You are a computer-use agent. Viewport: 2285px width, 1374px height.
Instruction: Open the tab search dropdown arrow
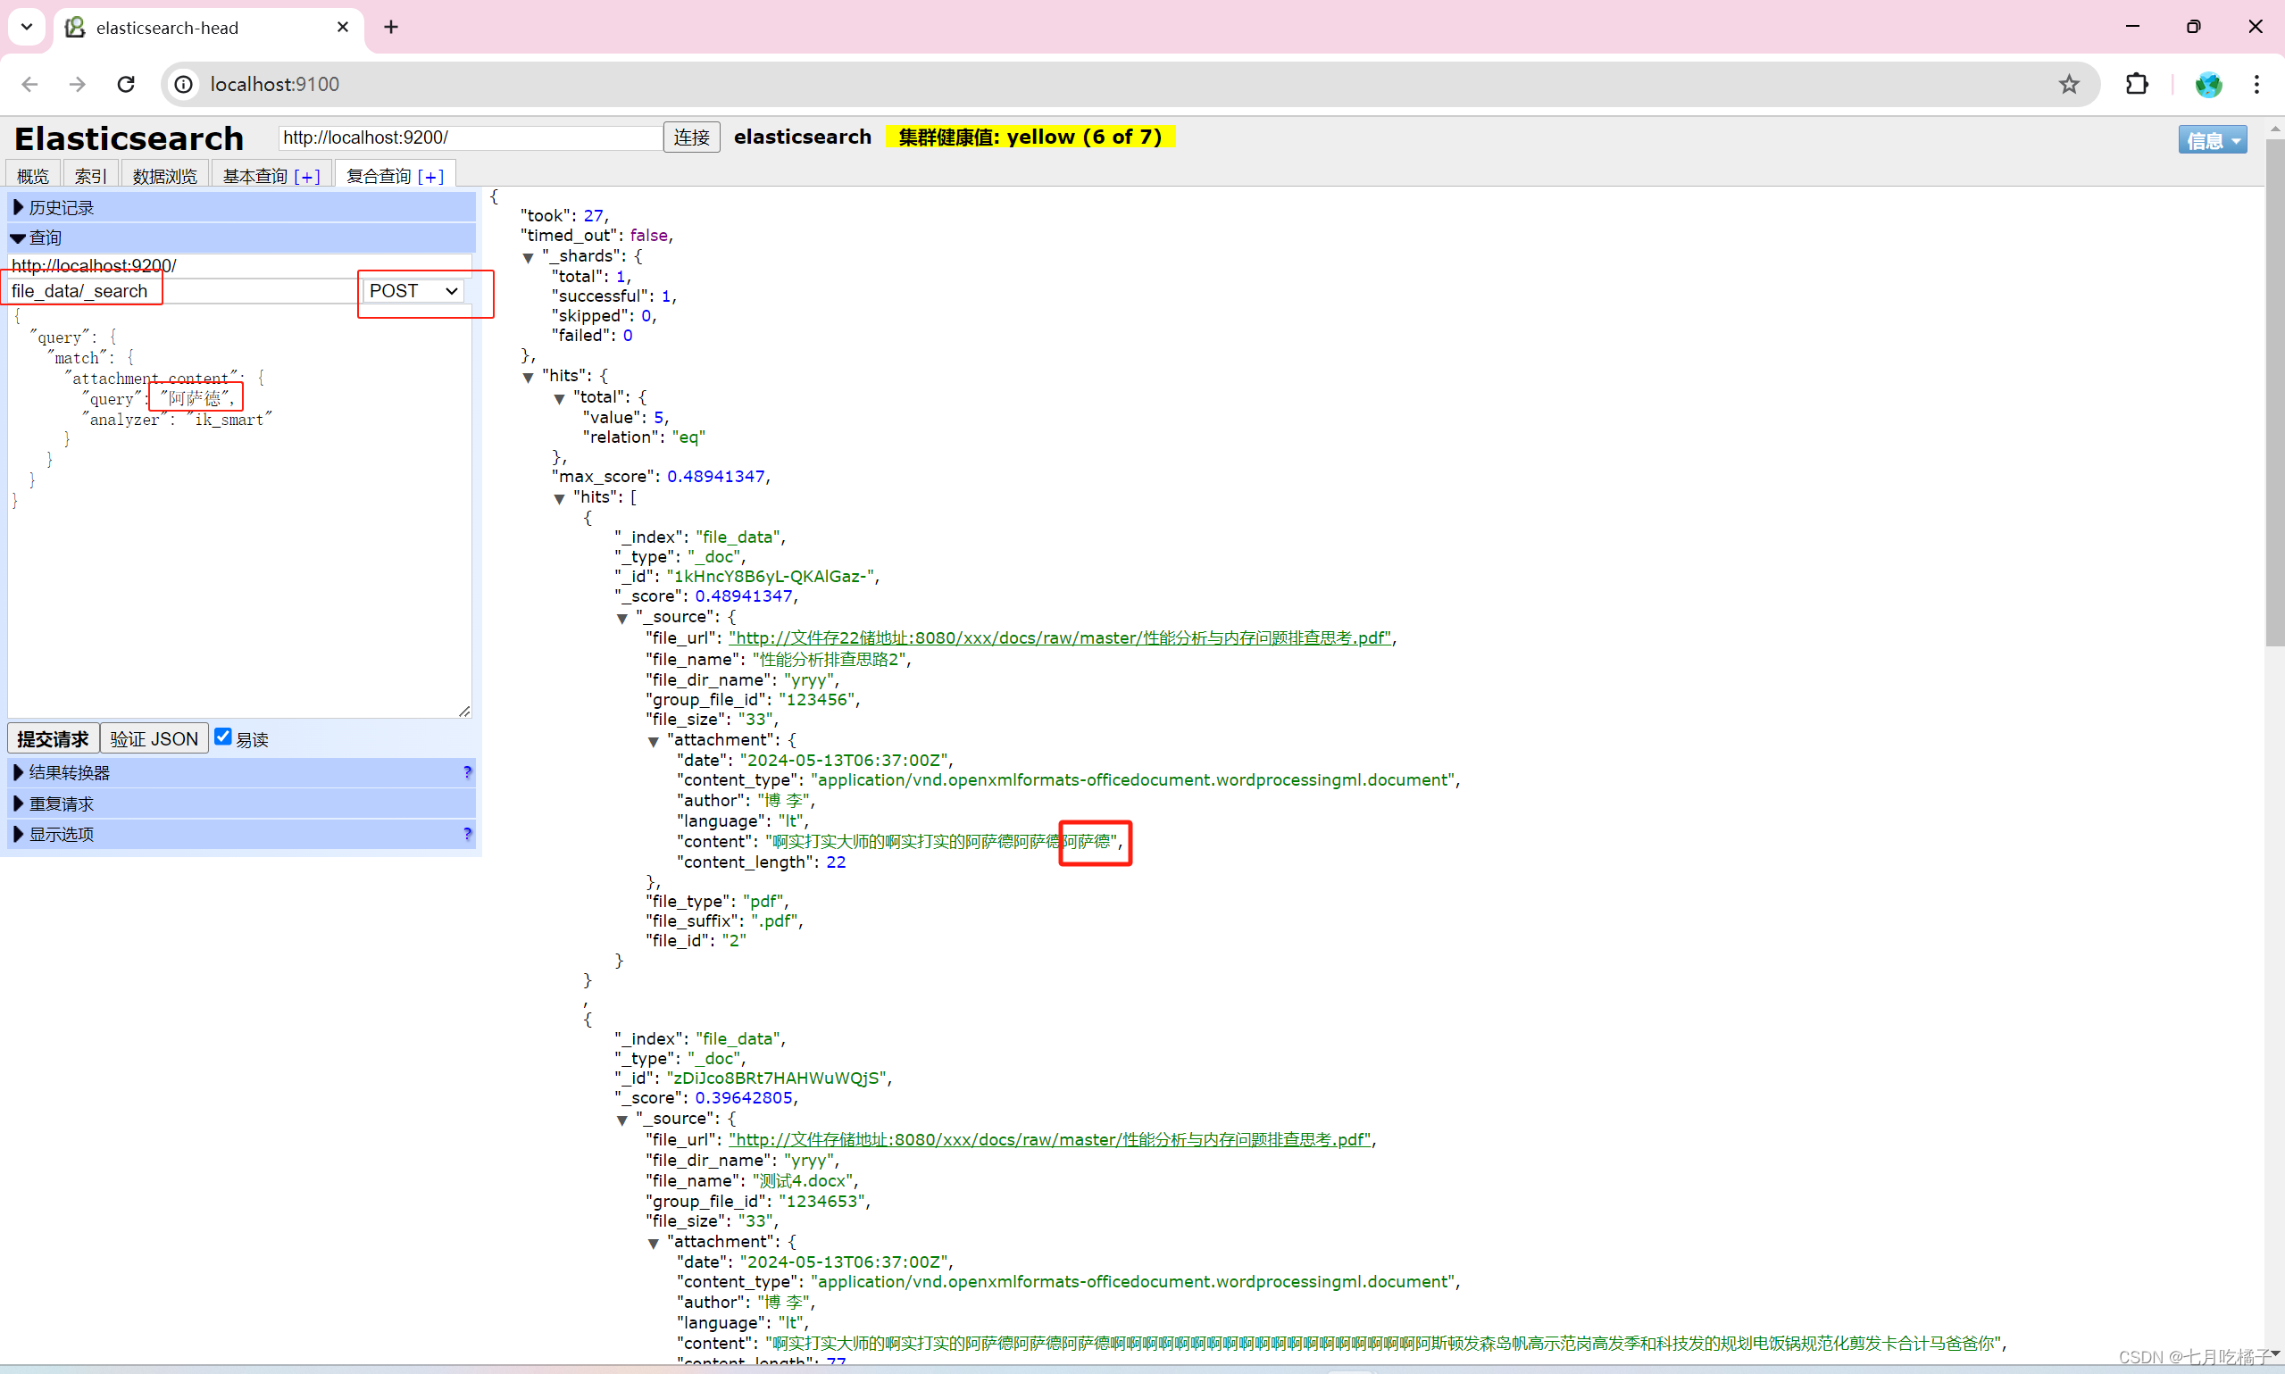[26, 27]
